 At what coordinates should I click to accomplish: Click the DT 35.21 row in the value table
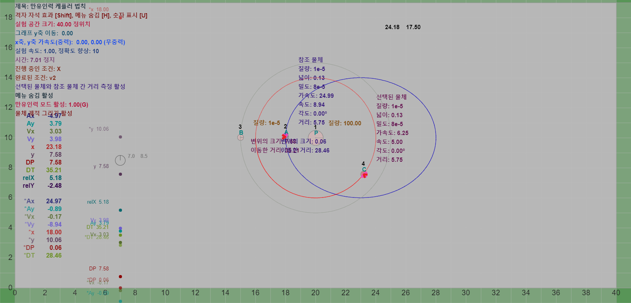coord(44,170)
